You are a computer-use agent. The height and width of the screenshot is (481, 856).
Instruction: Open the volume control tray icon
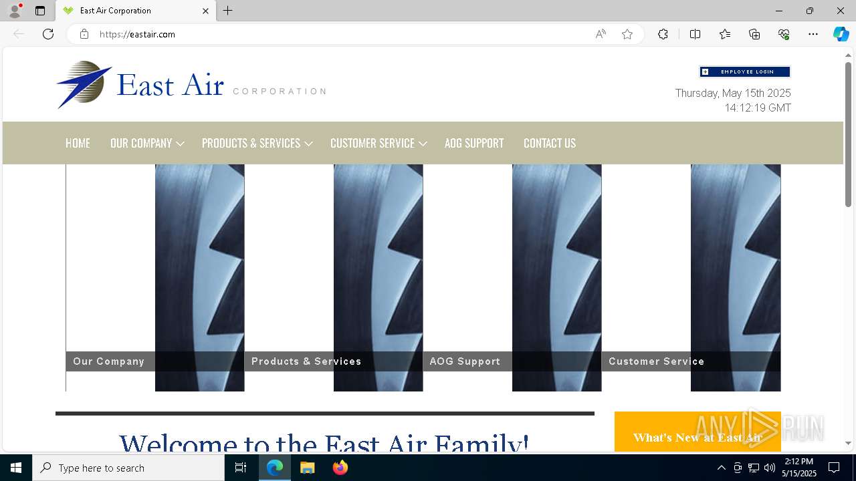770,468
